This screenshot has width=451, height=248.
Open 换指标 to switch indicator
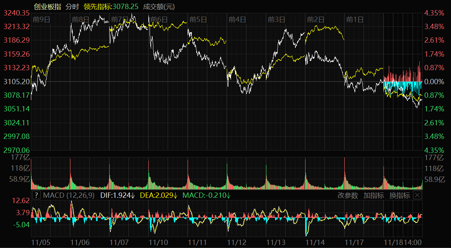coord(399,195)
